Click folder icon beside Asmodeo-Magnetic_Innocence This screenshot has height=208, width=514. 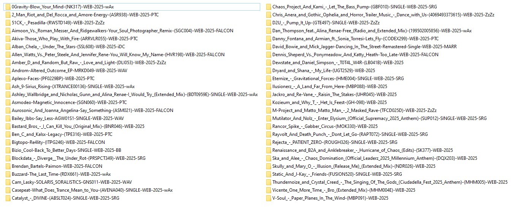(x=8, y=102)
